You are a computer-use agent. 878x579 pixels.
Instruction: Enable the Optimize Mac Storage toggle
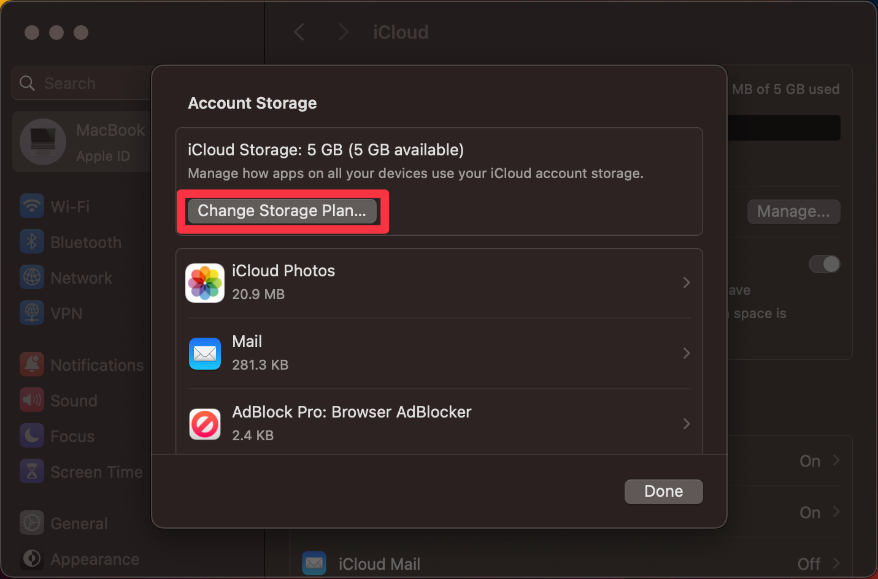[825, 264]
